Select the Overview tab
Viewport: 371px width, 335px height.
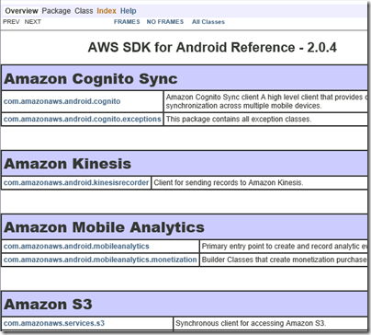coord(21,11)
